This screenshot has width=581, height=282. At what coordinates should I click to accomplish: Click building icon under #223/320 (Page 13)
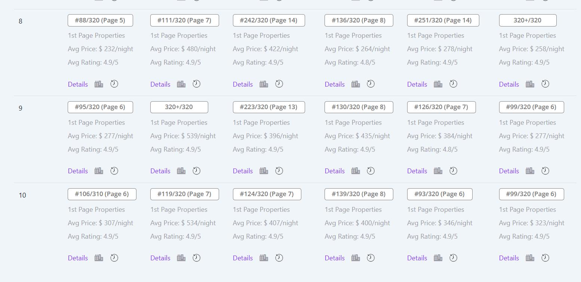point(264,171)
